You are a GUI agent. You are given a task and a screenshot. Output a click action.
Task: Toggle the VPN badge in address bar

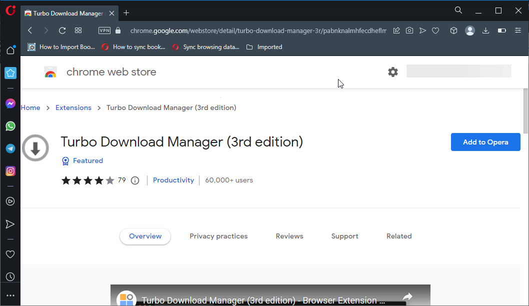coord(104,30)
